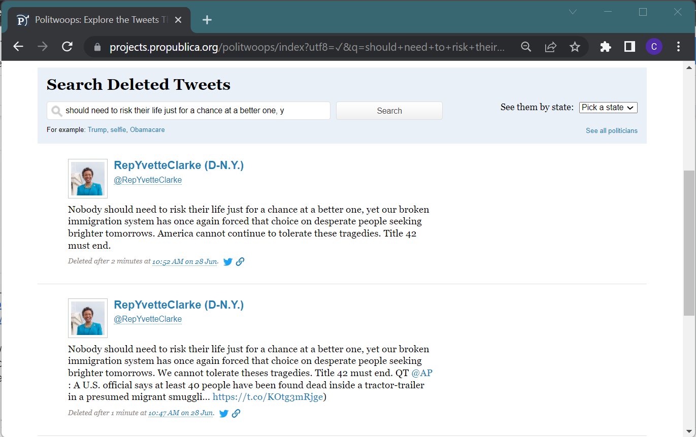Click the scrollbar down arrow
The image size is (696, 437).
689,430
